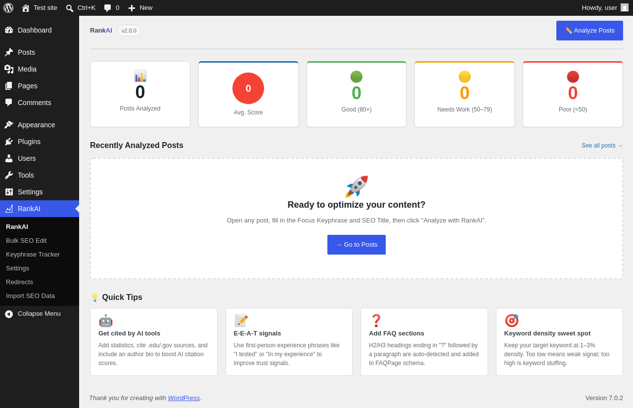Click the Poor (<50) label
The width and height of the screenshot is (633, 408).
coord(573,110)
